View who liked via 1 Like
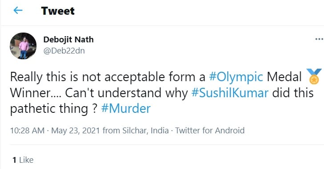 (23, 160)
